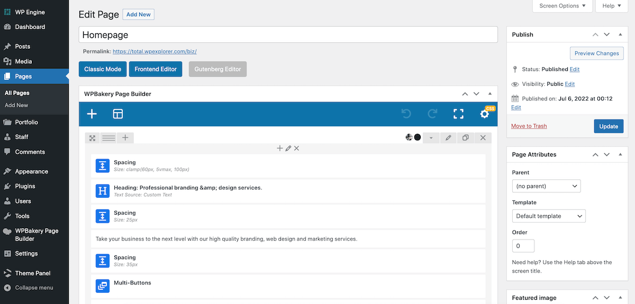Add element in column with small plus
This screenshot has width=635, height=304.
point(280,149)
